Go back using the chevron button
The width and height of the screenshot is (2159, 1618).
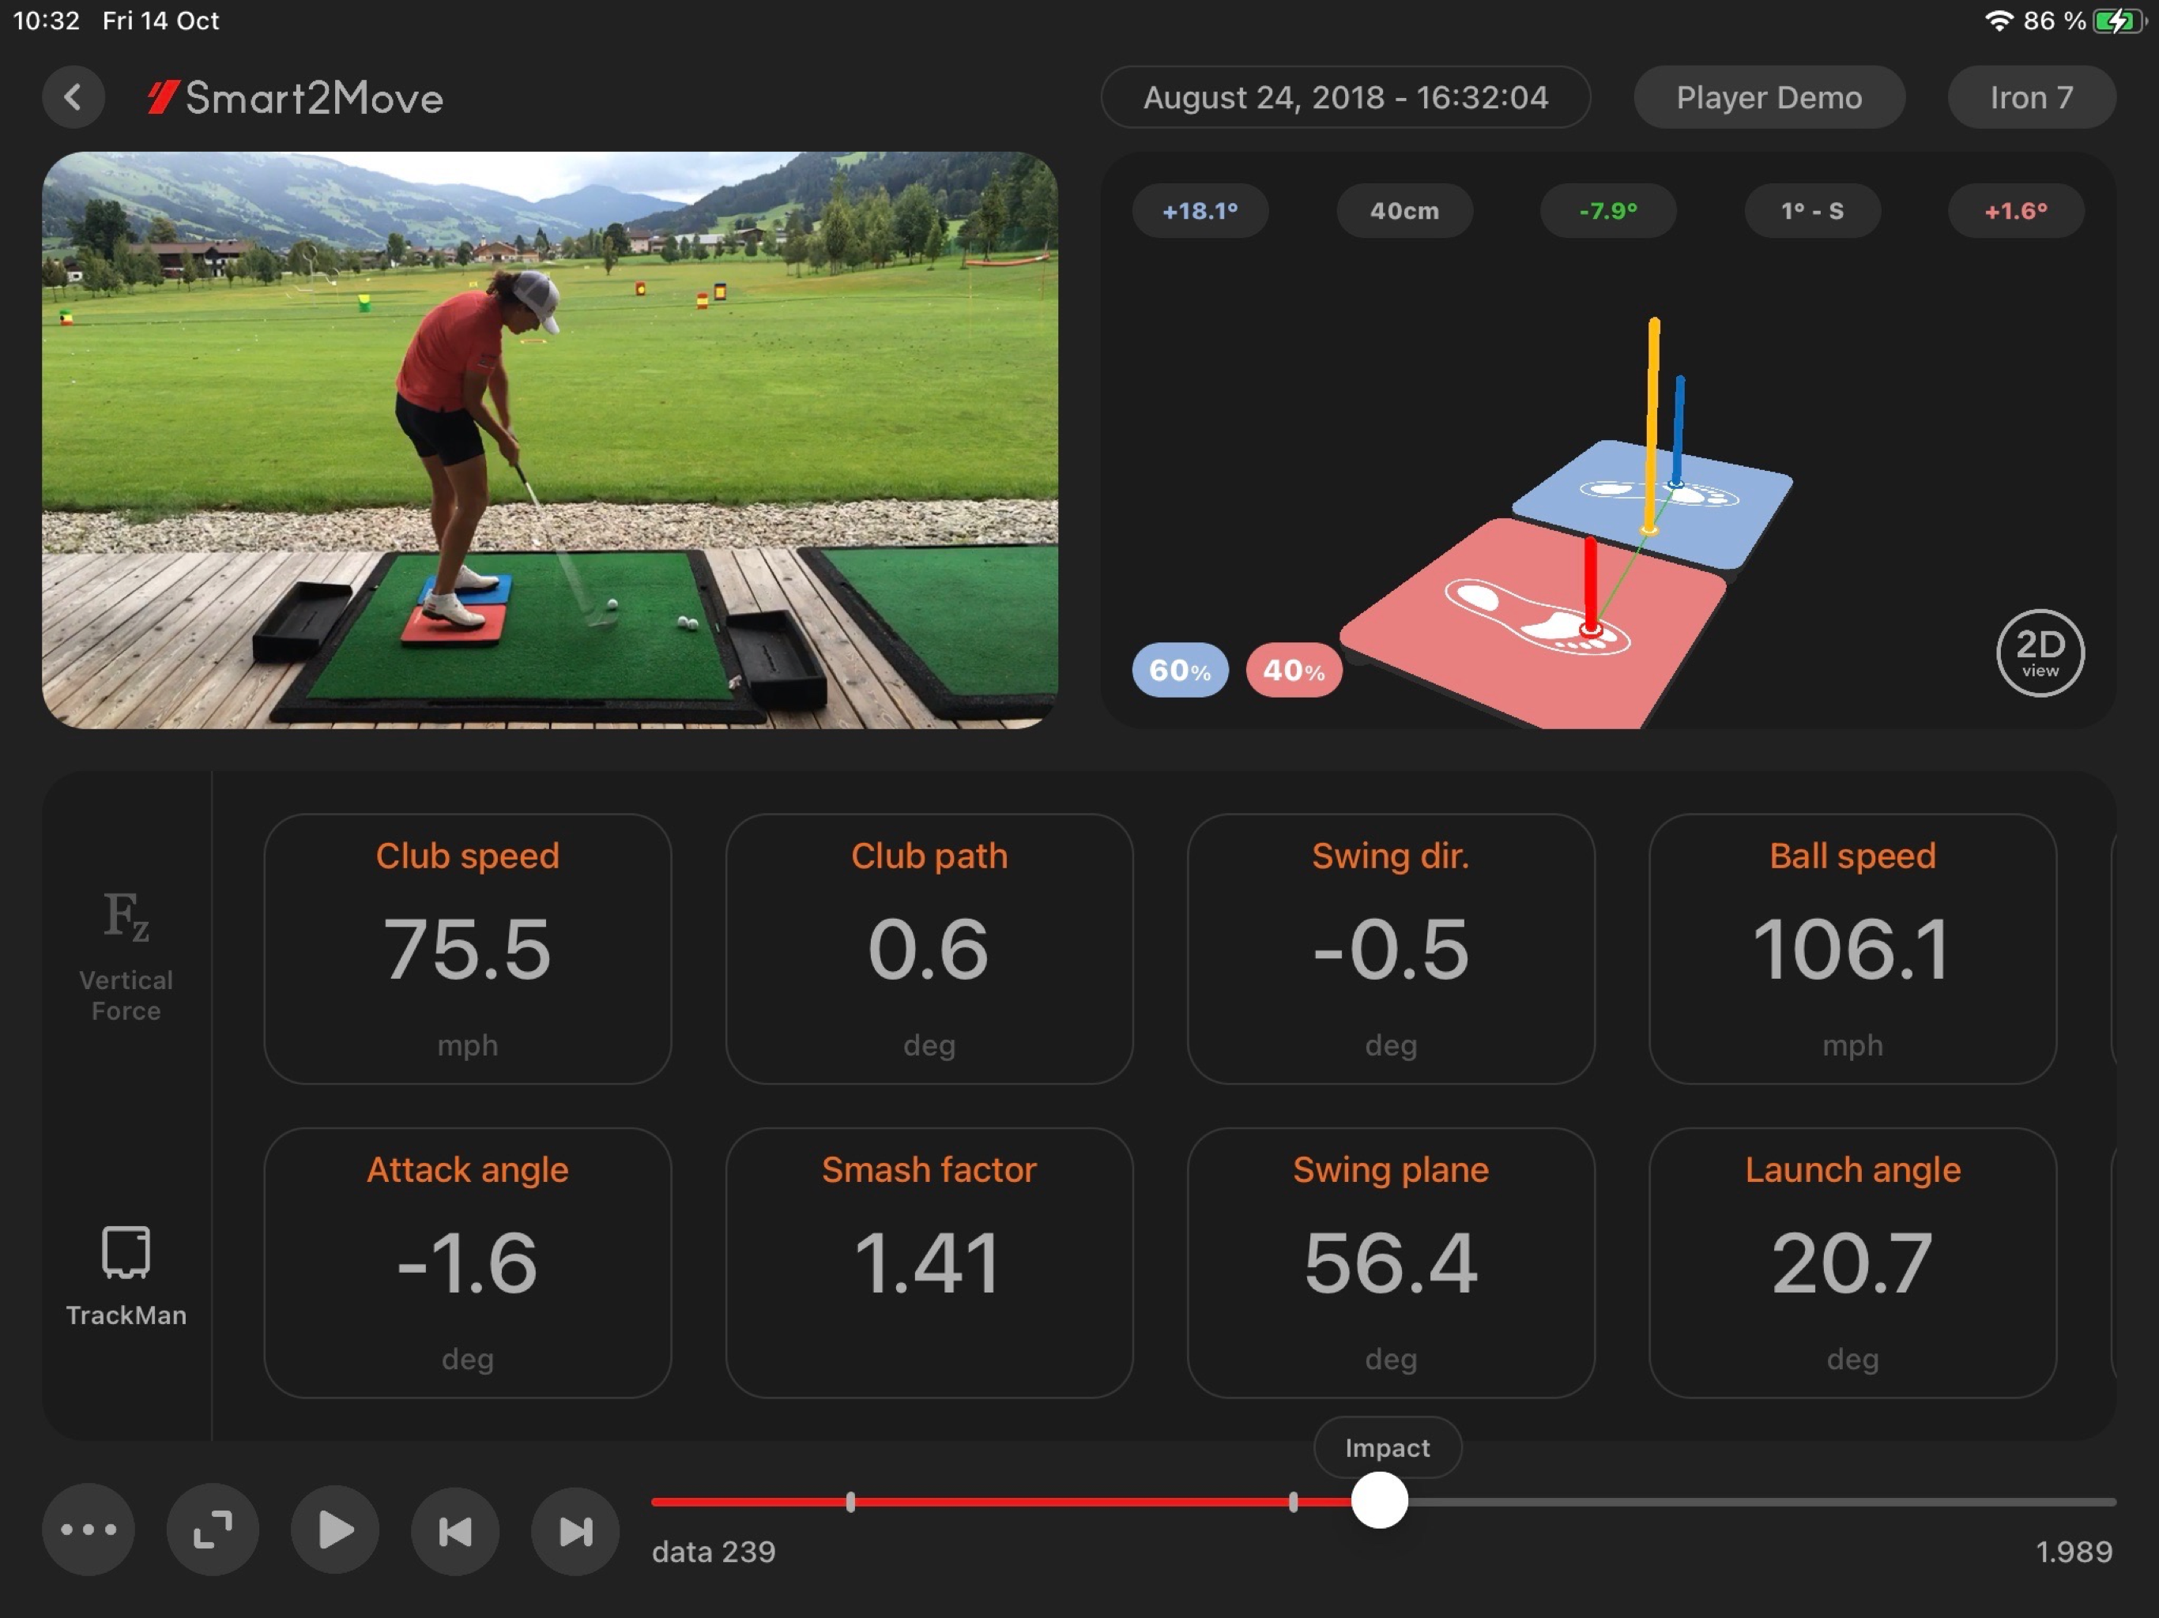[x=73, y=96]
